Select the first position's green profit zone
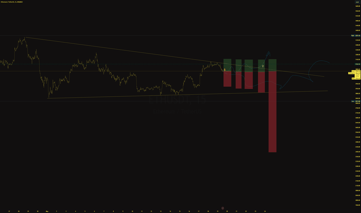The height and width of the screenshot is (213, 361). [227, 65]
